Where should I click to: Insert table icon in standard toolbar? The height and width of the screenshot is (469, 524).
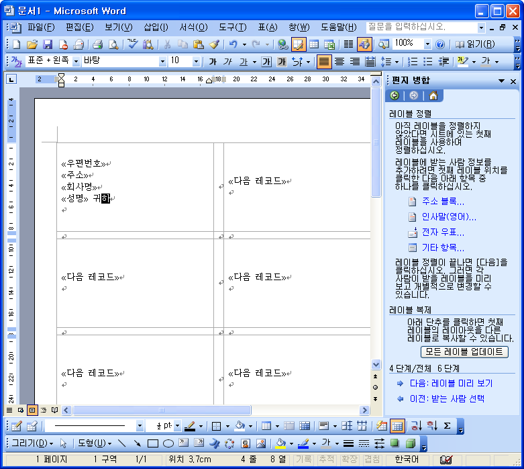[x=314, y=44]
